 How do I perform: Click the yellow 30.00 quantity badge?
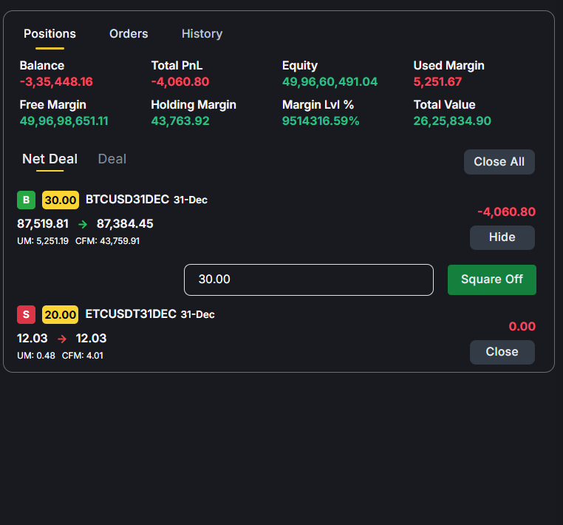60,200
